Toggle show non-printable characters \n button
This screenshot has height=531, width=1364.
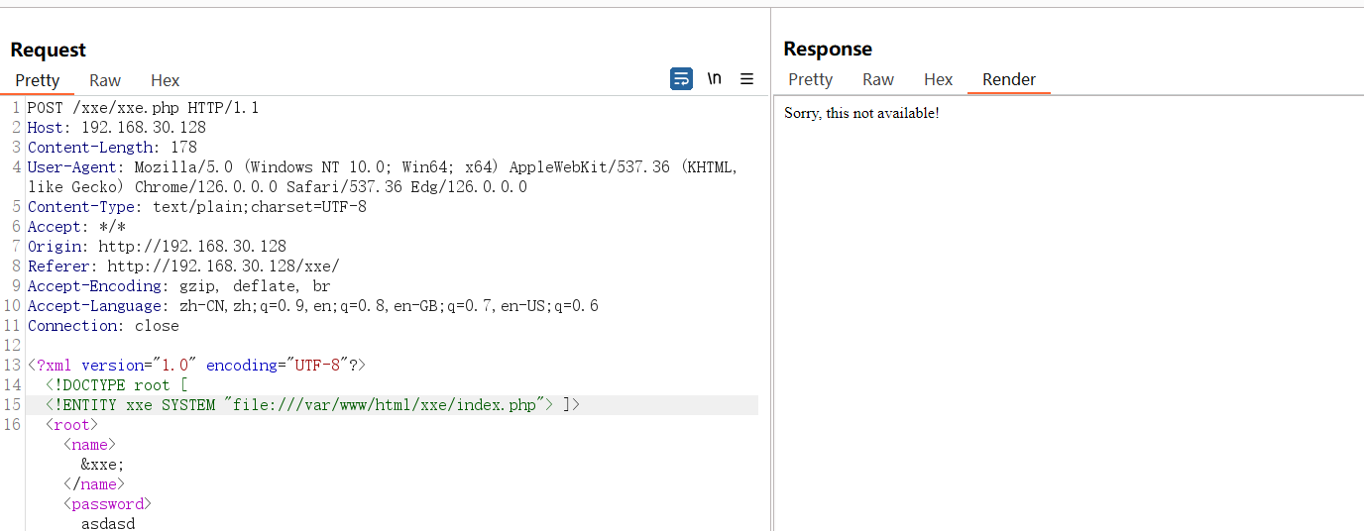pos(715,79)
